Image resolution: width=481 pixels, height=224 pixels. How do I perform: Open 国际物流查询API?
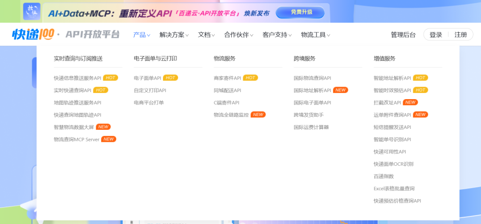(x=312, y=78)
